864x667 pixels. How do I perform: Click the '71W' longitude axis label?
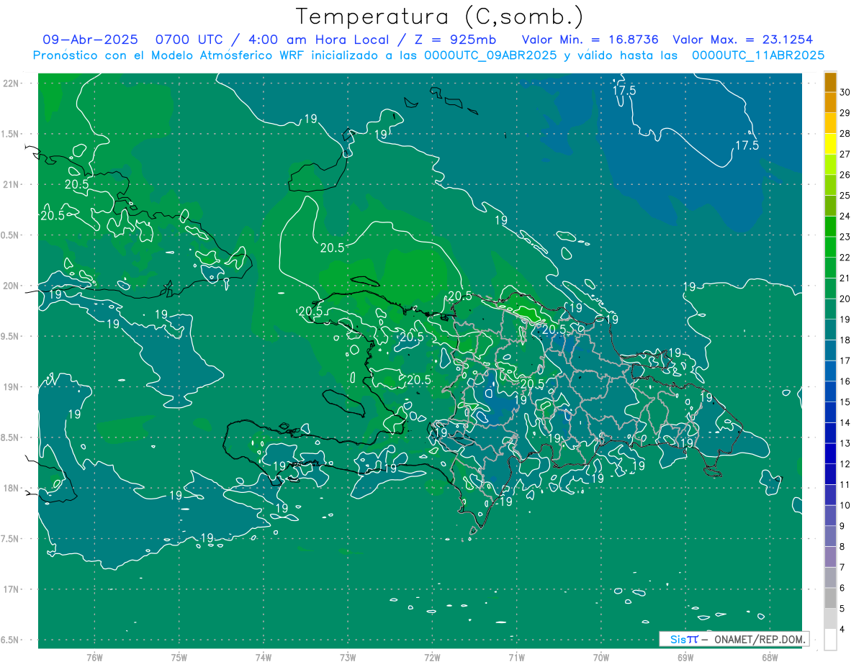[516, 658]
